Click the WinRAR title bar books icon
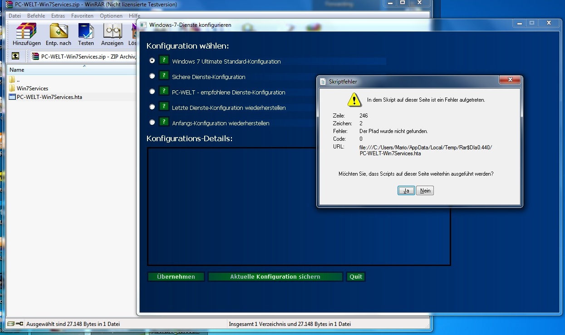Screen dimensions: 565x335 [x=9, y=5]
